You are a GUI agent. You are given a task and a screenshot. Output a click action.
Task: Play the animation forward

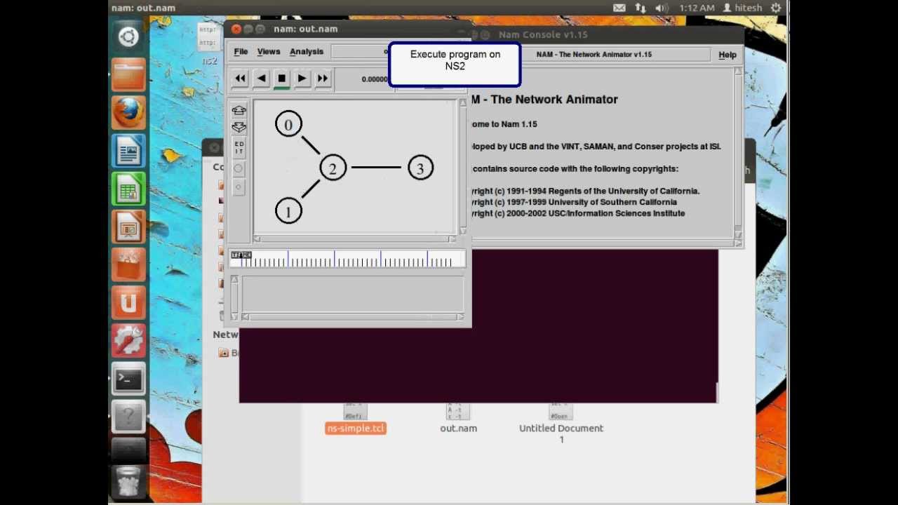302,79
